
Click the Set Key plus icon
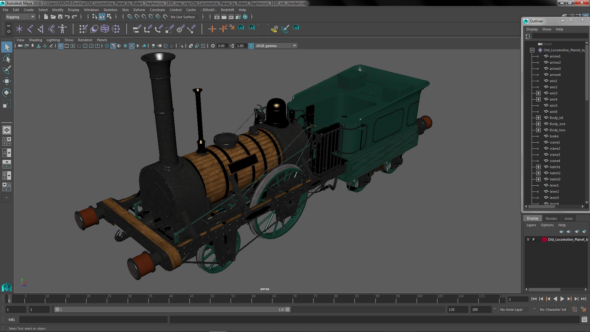coord(212,29)
